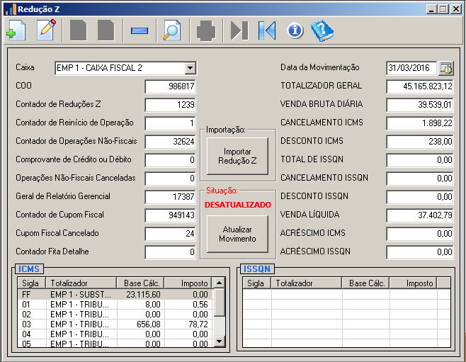Open the blue Information icon
The width and height of the screenshot is (466, 362).
click(x=295, y=30)
